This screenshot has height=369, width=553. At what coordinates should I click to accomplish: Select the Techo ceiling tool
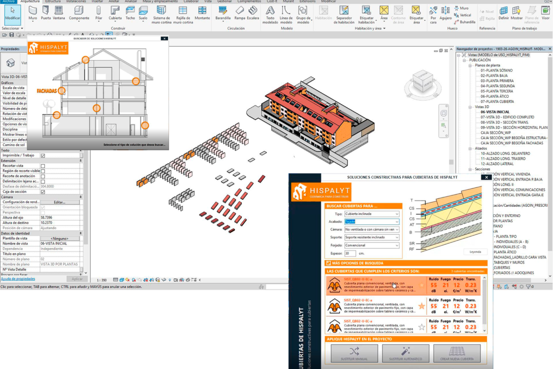pyautogui.click(x=130, y=13)
